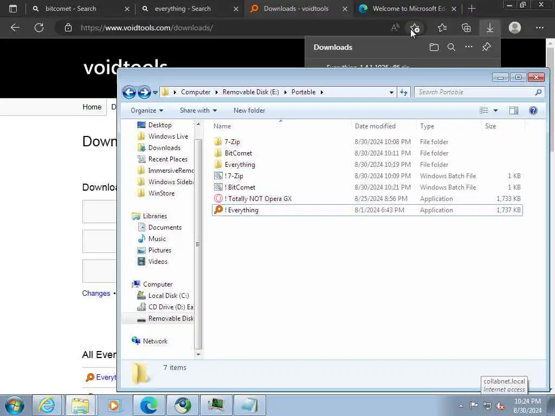555x416 pixels.
Task: Click the navigation pane scrollbar down arrow
Action: tap(198, 354)
